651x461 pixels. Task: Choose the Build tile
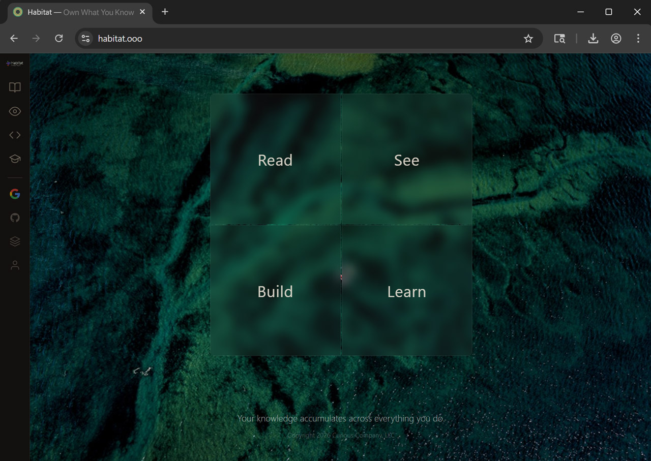click(275, 291)
